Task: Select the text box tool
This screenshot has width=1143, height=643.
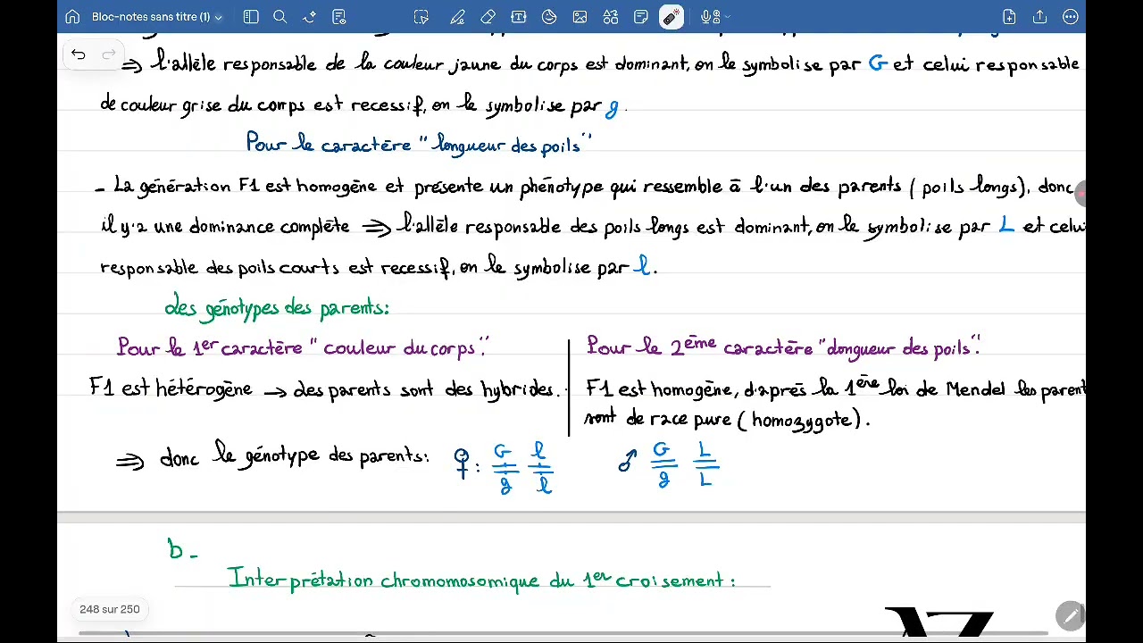Action: 519,17
